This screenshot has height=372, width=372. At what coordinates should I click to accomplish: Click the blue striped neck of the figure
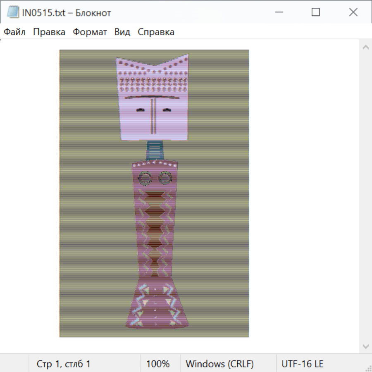click(x=155, y=150)
